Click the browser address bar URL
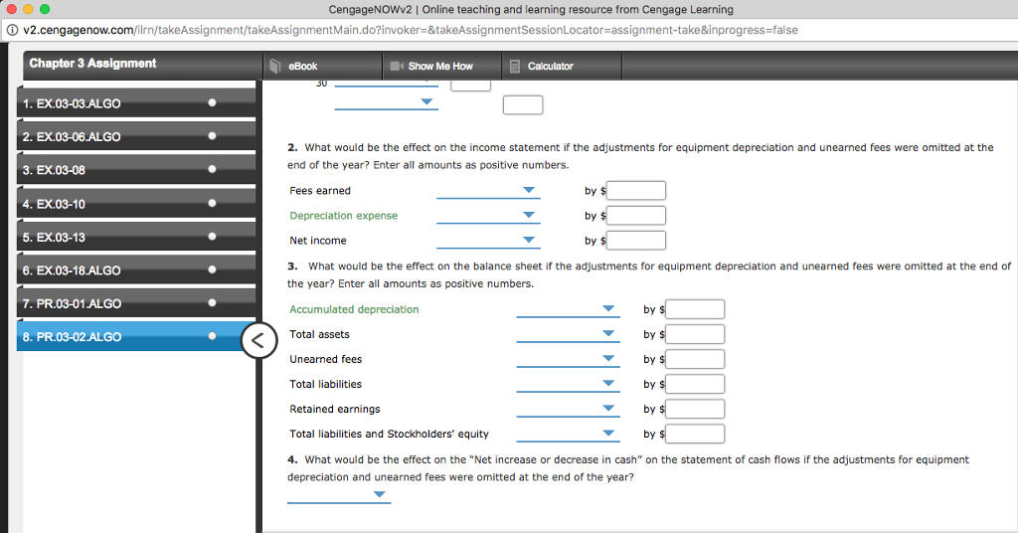 (411, 30)
